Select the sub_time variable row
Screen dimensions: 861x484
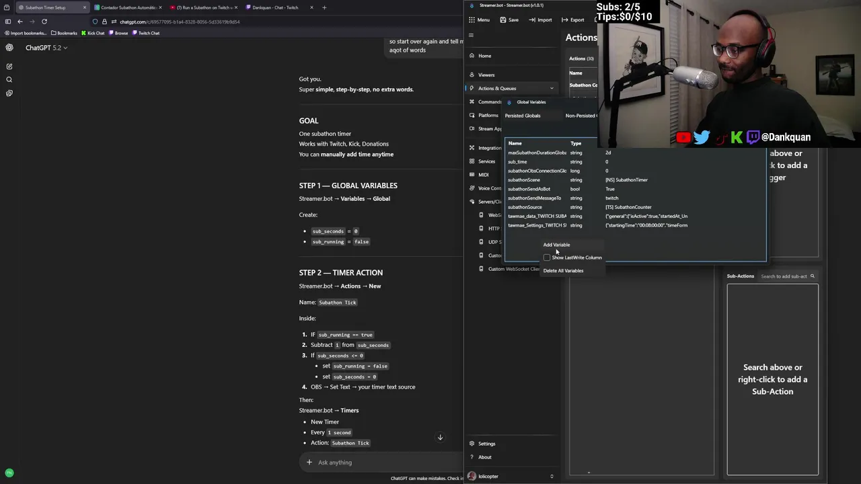click(635, 162)
